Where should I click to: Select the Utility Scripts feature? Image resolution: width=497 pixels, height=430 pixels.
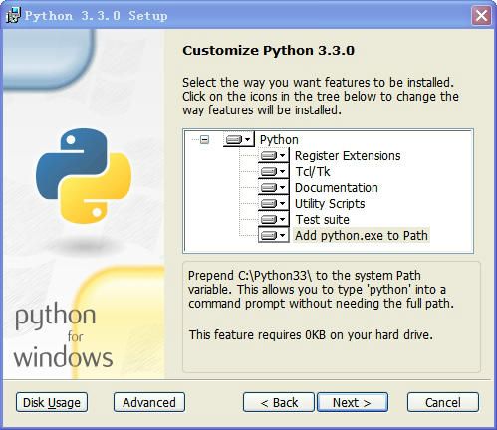[x=330, y=204]
